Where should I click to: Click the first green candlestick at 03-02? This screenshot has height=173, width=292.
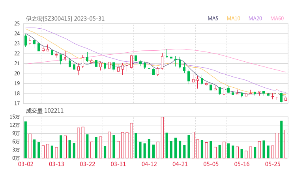[26, 40]
